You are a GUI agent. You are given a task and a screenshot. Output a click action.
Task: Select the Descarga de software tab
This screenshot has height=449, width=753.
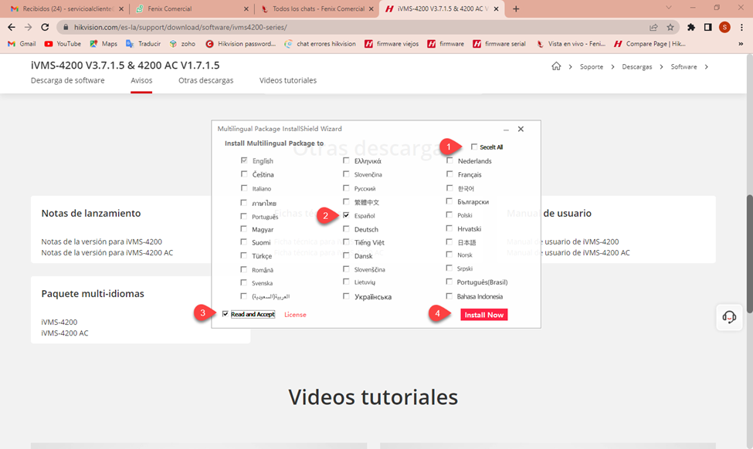point(68,80)
